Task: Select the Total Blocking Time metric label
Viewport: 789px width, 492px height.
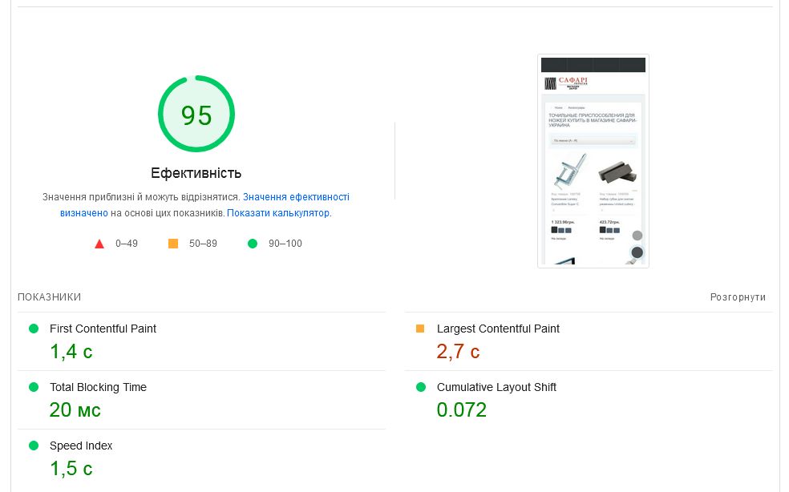Action: [x=98, y=387]
